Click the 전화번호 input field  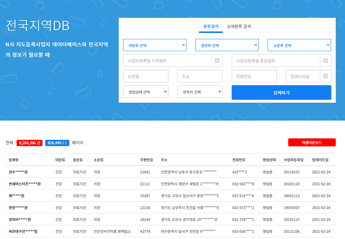tap(254, 76)
